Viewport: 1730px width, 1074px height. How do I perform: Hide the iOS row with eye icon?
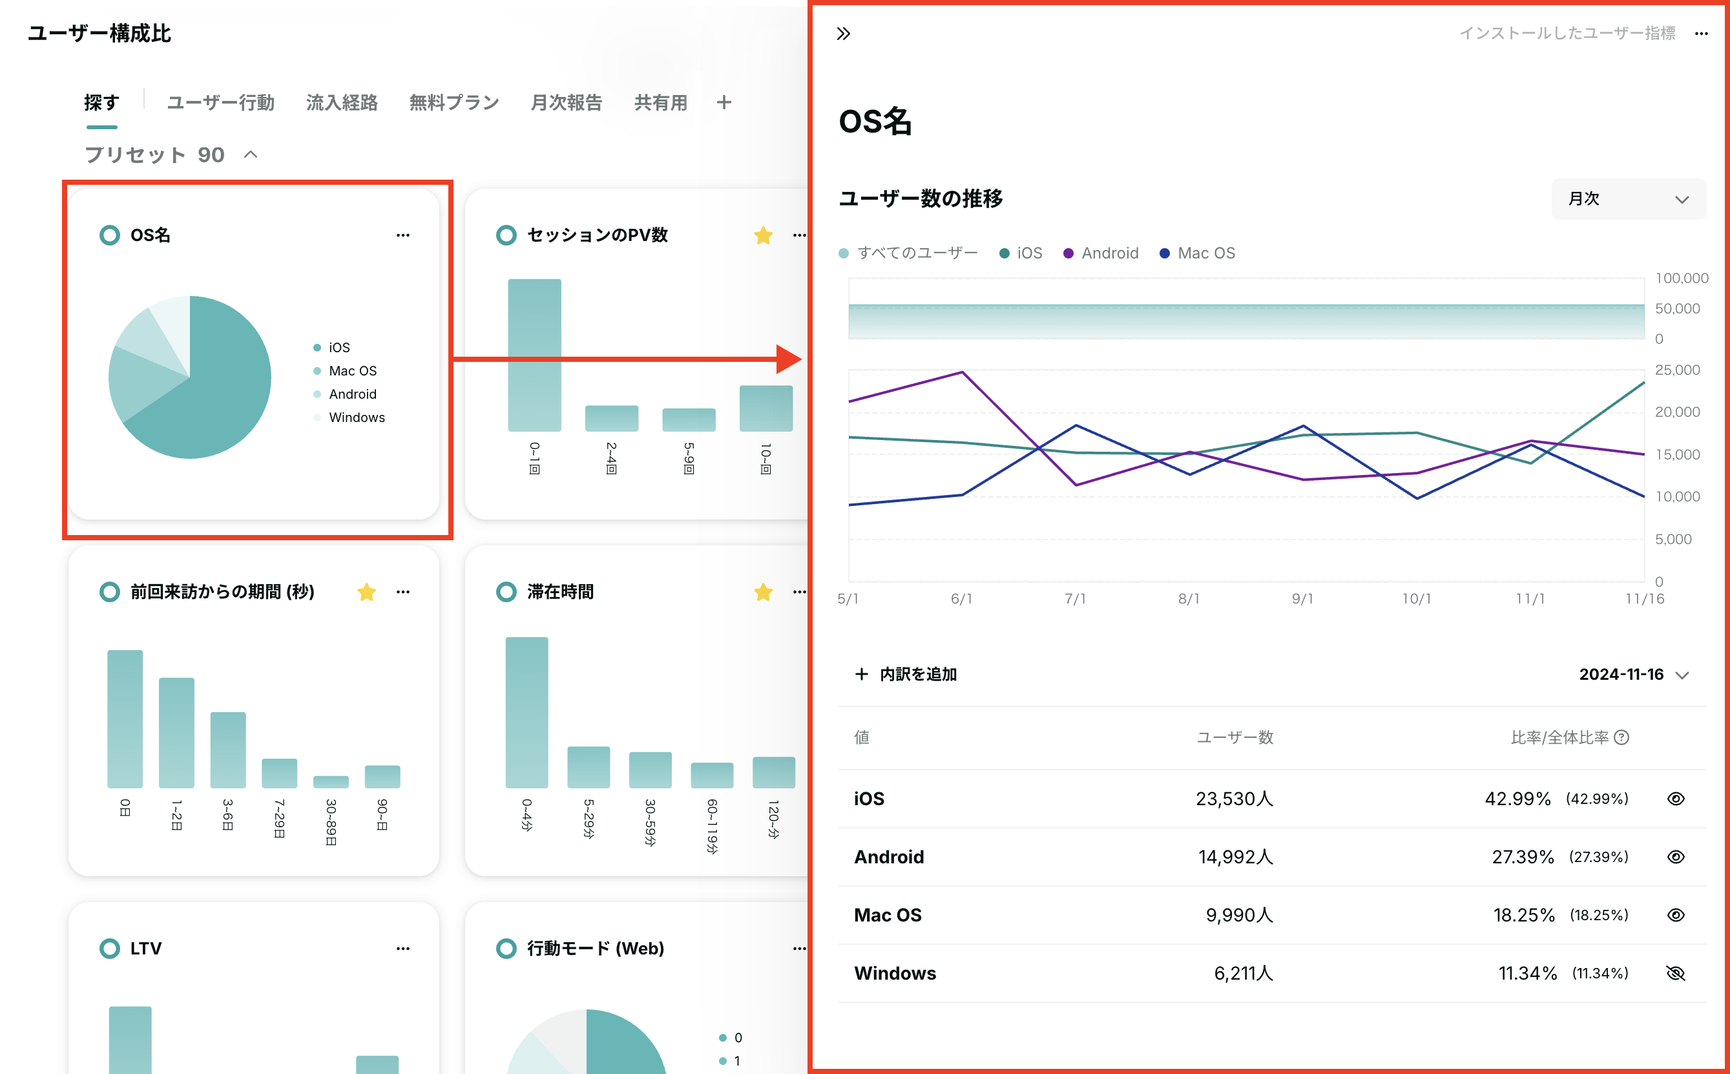pyautogui.click(x=1675, y=799)
